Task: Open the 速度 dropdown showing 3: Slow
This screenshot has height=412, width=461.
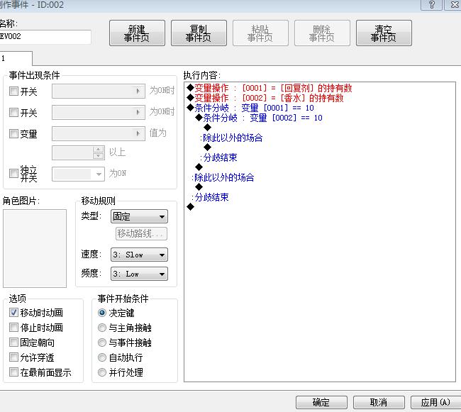Action: pyautogui.click(x=139, y=255)
